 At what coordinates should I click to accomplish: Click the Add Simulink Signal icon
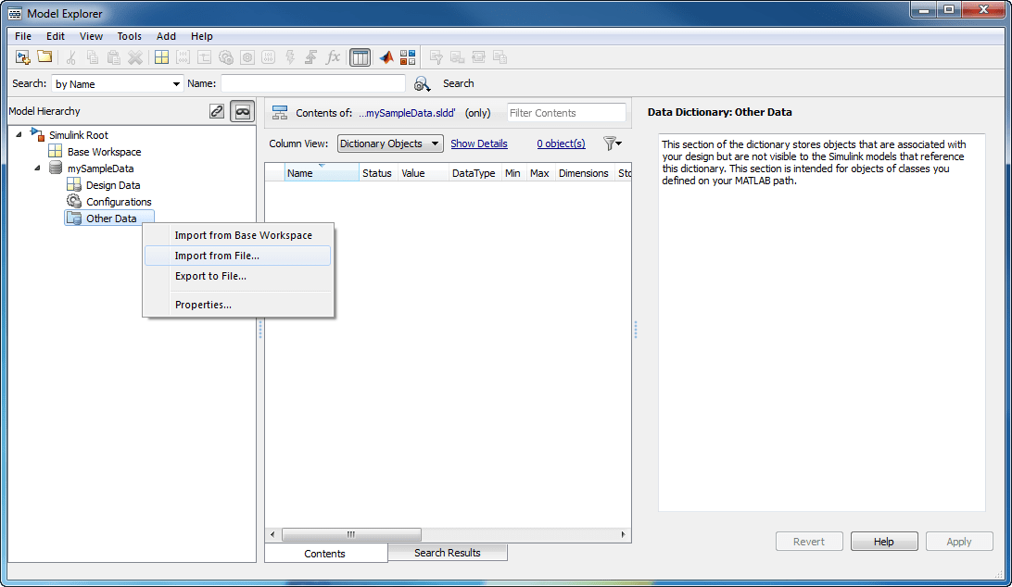point(204,57)
